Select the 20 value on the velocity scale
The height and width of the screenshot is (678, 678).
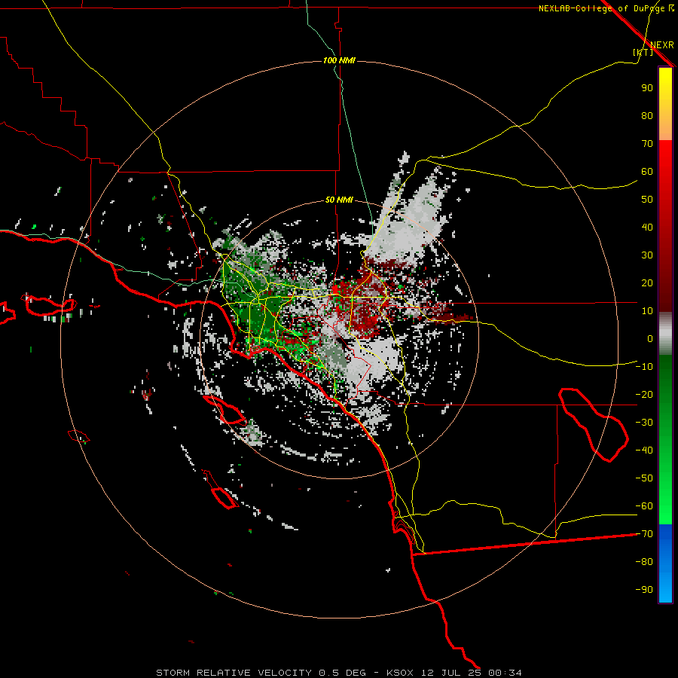(x=647, y=282)
